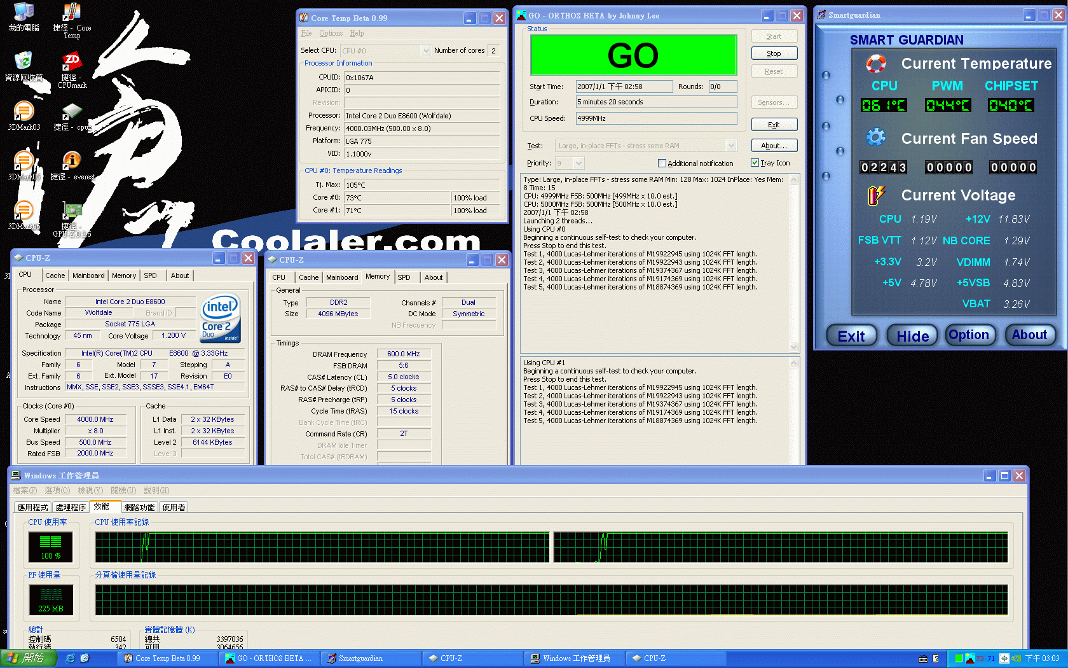Open the Option button in Smart Guardian
The width and height of the screenshot is (1068, 668).
click(969, 335)
